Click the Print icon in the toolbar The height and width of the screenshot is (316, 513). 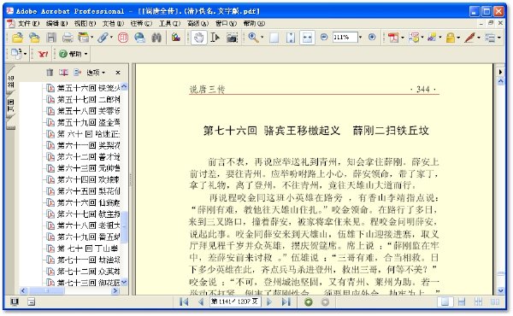(x=68, y=38)
